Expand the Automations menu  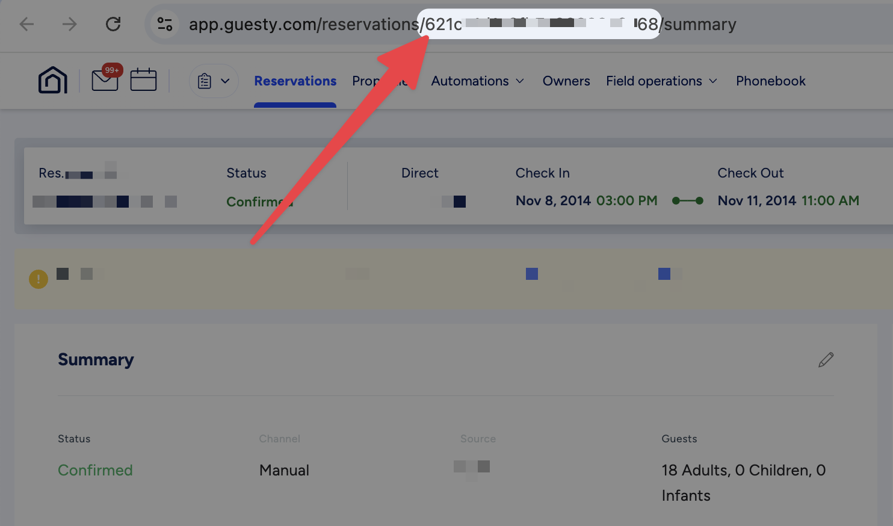[477, 81]
